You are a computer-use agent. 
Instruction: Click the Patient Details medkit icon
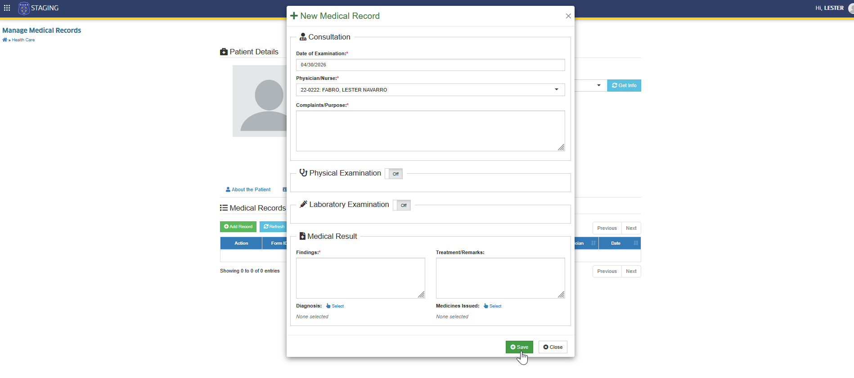pyautogui.click(x=224, y=52)
